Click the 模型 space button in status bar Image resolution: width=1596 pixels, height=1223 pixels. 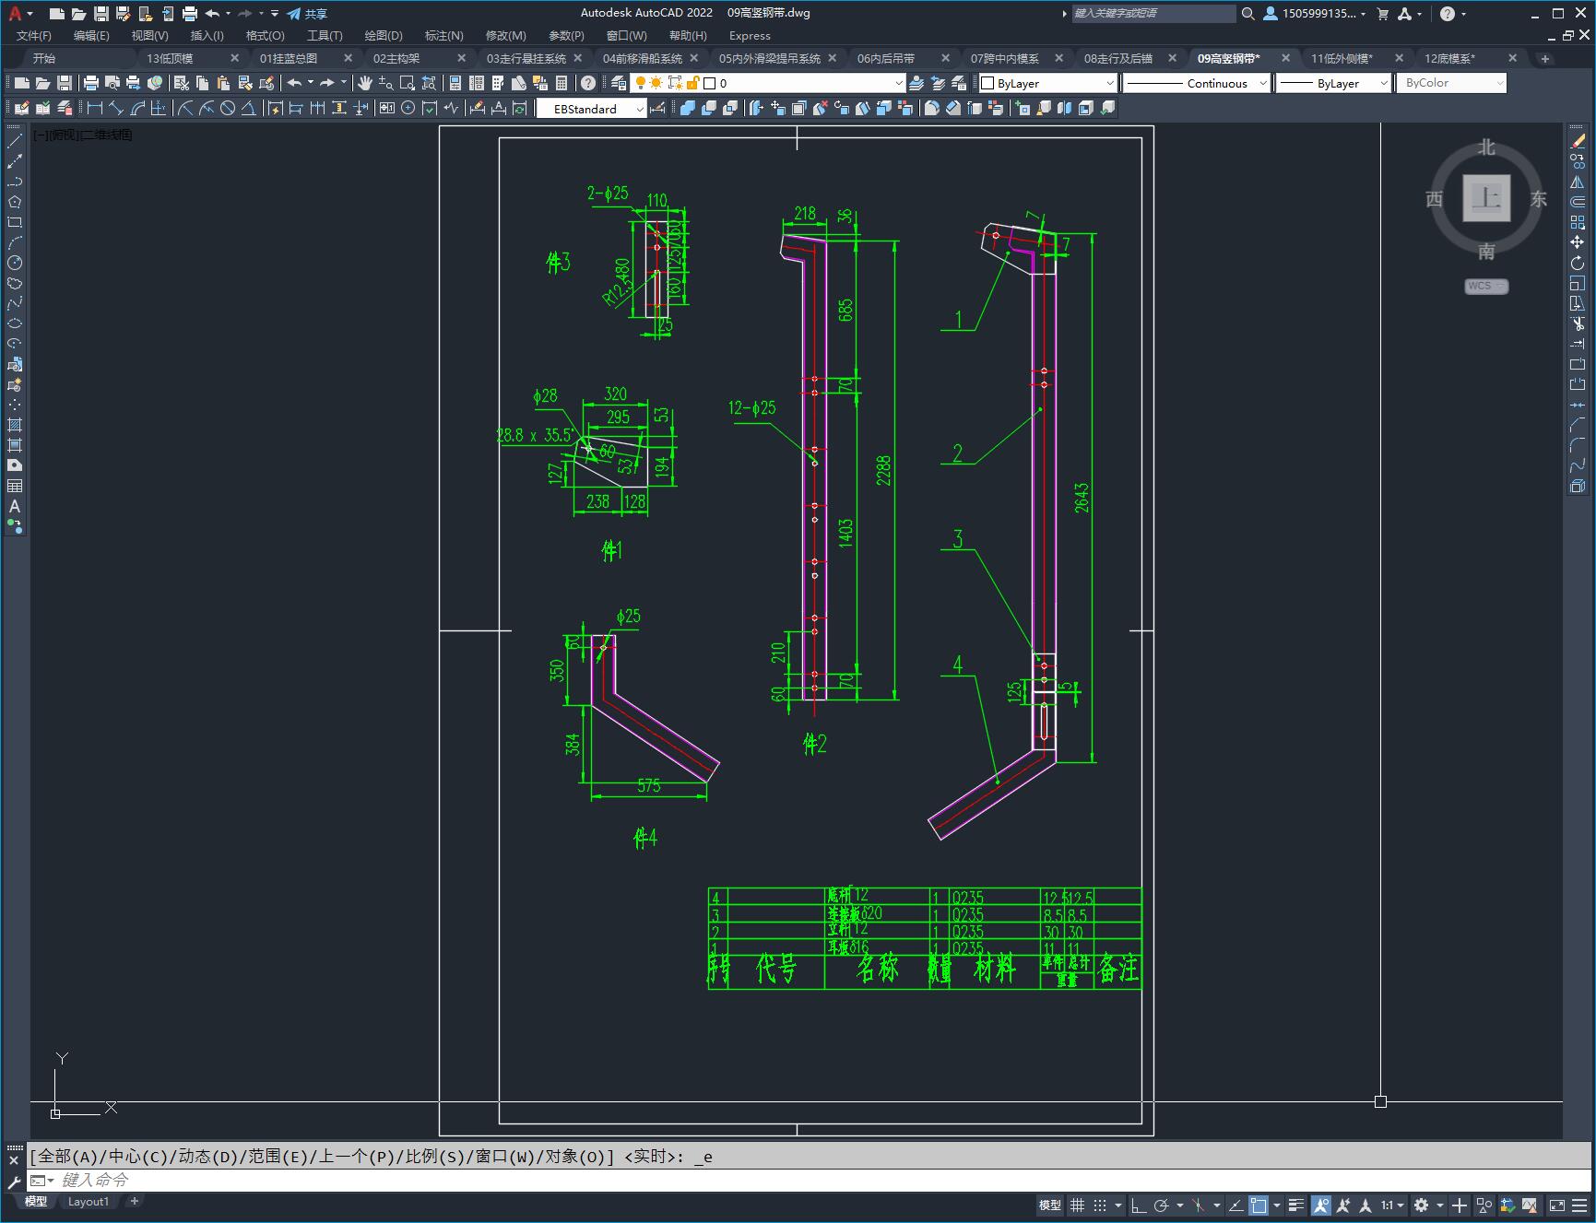1050,1205
